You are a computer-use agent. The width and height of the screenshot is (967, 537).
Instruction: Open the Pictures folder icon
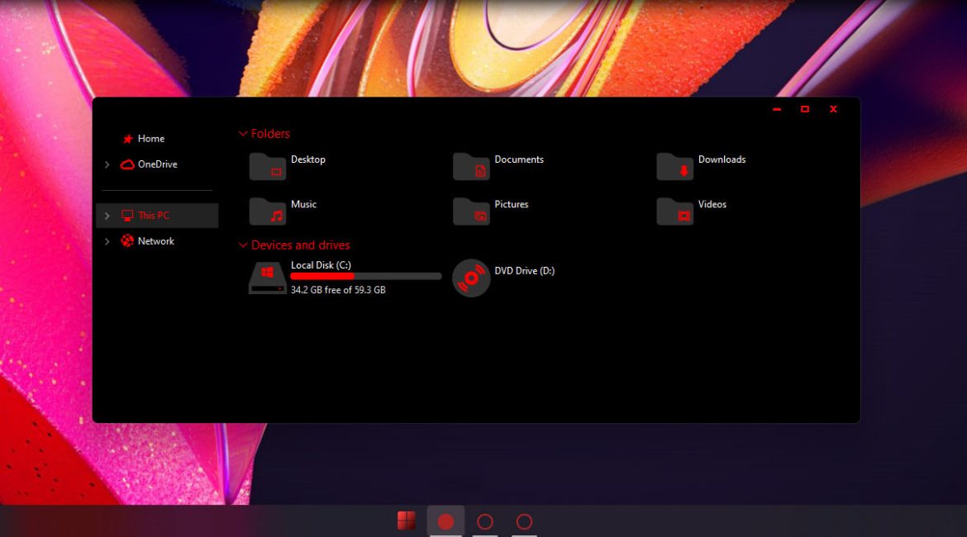pos(471,211)
